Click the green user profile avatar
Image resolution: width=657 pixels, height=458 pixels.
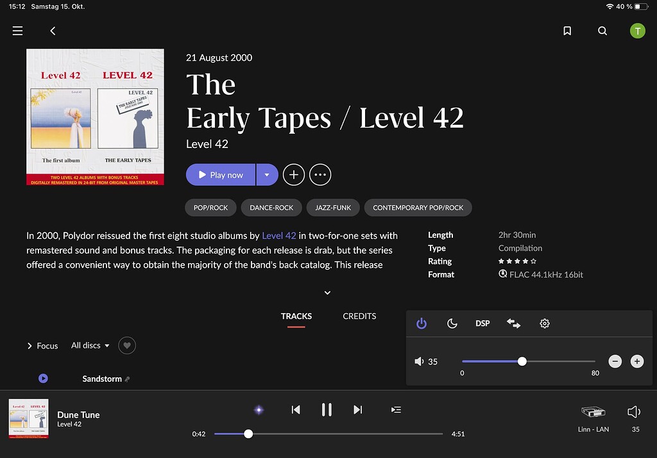click(636, 31)
